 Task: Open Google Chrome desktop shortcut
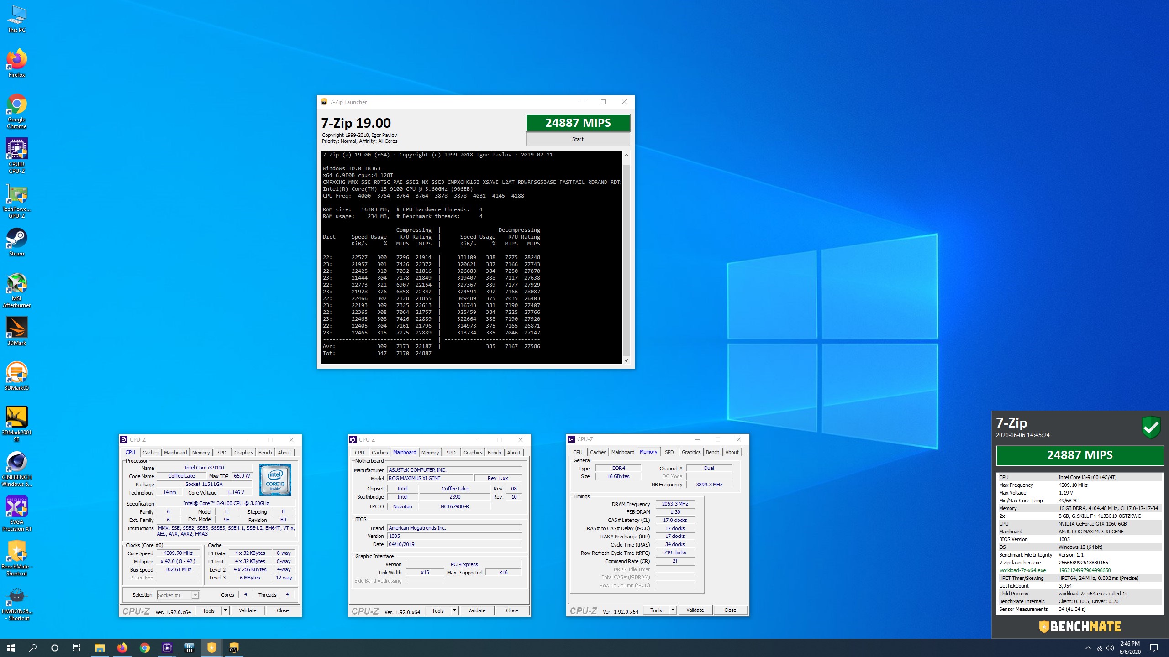tap(16, 111)
